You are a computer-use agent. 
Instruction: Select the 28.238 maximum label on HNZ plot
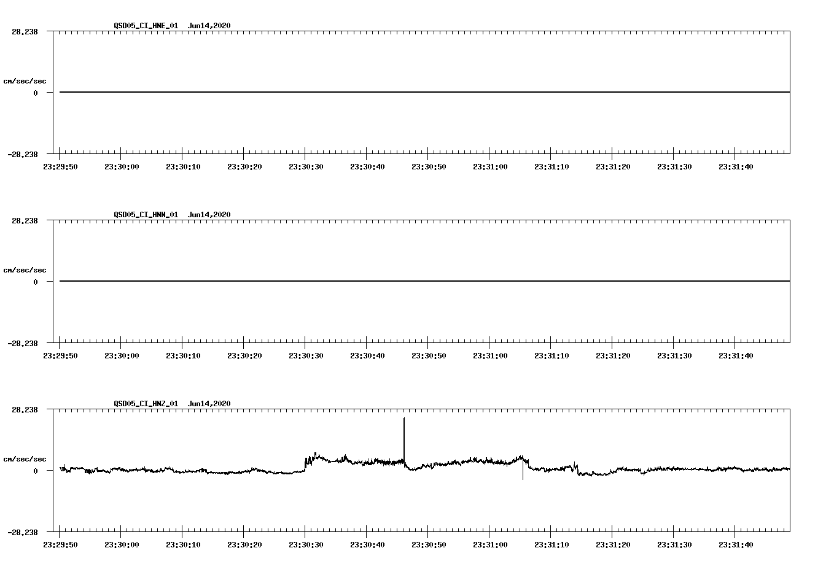point(25,410)
